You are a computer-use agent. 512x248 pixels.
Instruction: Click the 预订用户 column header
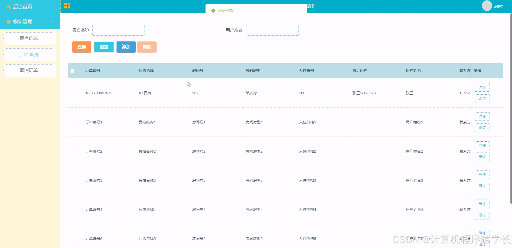pos(360,71)
